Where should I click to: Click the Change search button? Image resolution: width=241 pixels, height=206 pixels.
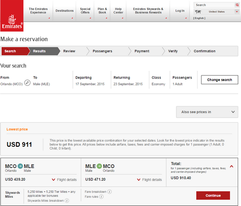219,80
